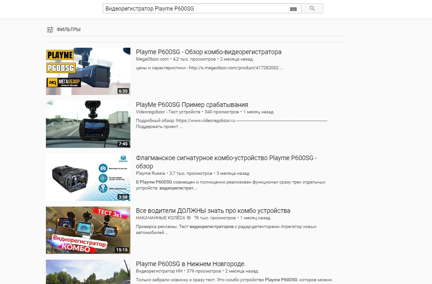Open title Флагманское сигнатурное комбо-устройство Playme P600SG
432x284 pixels.
(x=226, y=162)
